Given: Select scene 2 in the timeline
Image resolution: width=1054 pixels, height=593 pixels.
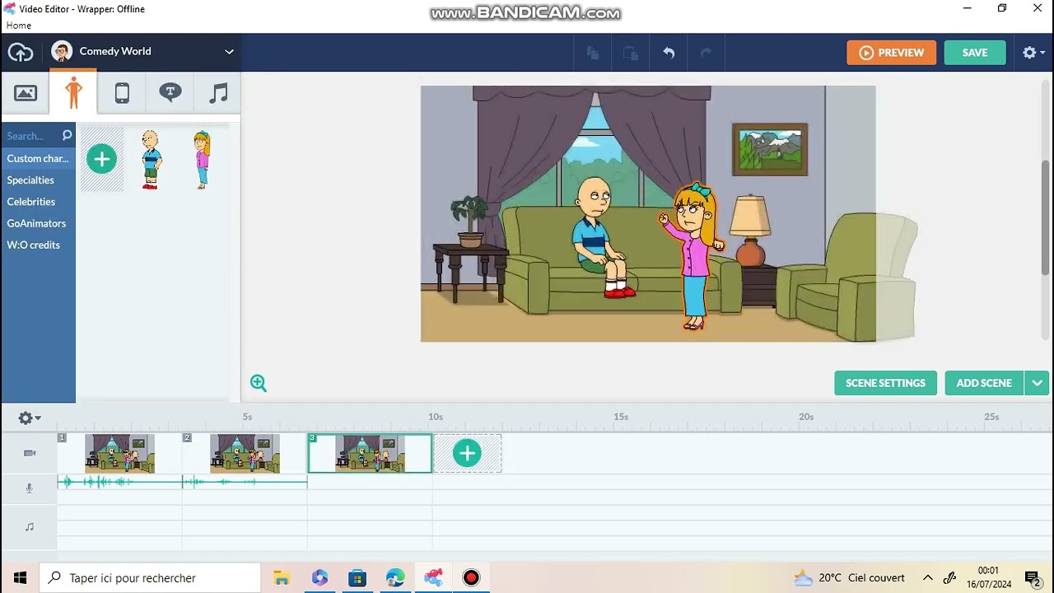Looking at the screenshot, I should (245, 453).
